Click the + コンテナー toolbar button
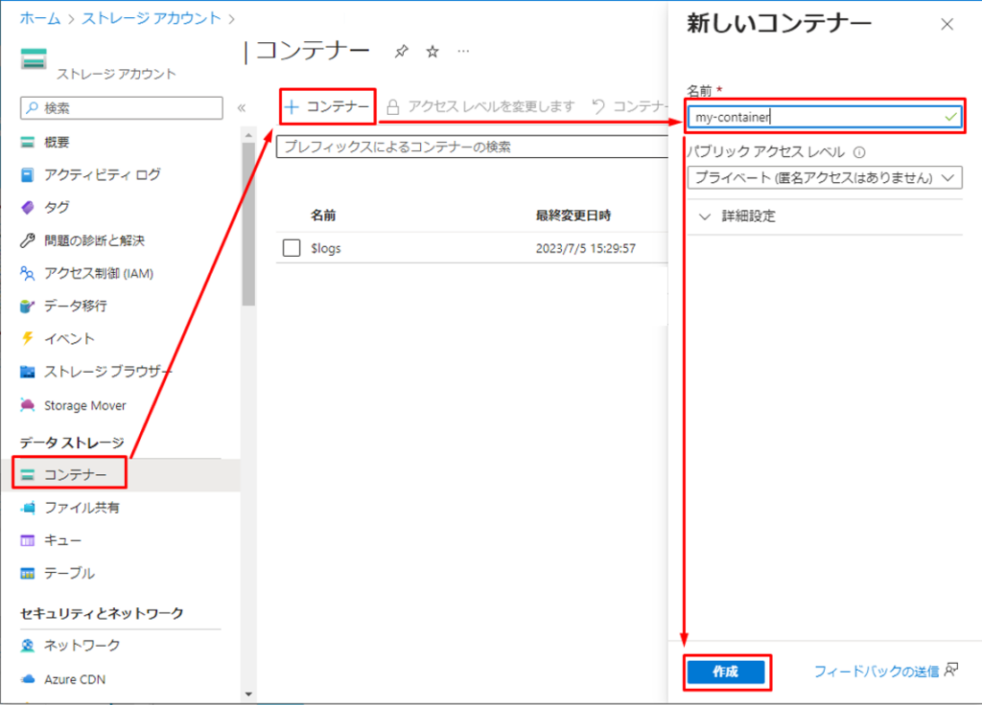The image size is (982, 705). click(x=327, y=107)
